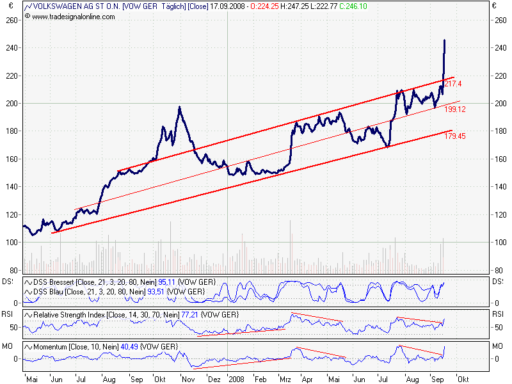The image size is (512, 384).
Task: Click the line icon beside DSS Bressert
Action: coord(28,282)
